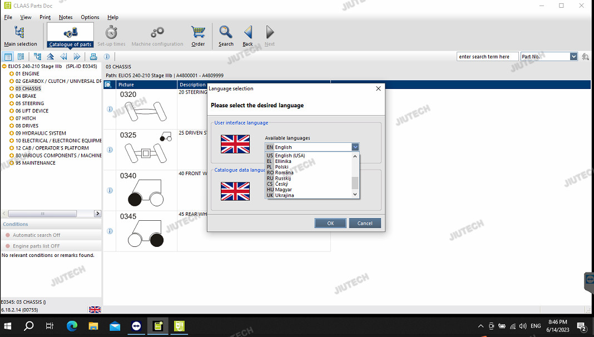Click the Search magnifier toolbar icon
The image size is (594, 337).
[226, 35]
